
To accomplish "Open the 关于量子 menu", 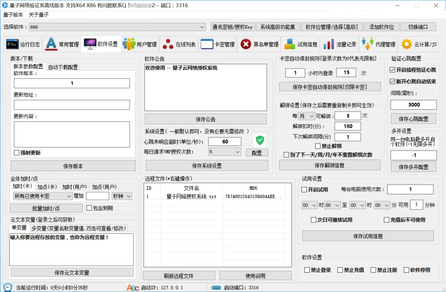I will click(x=39, y=15).
